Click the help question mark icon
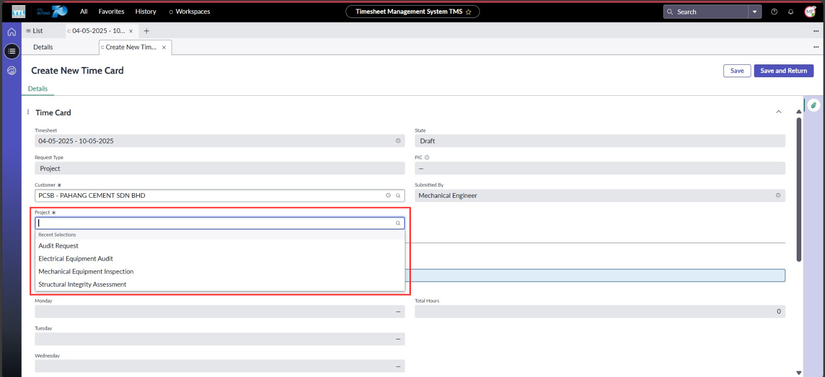 [x=774, y=12]
